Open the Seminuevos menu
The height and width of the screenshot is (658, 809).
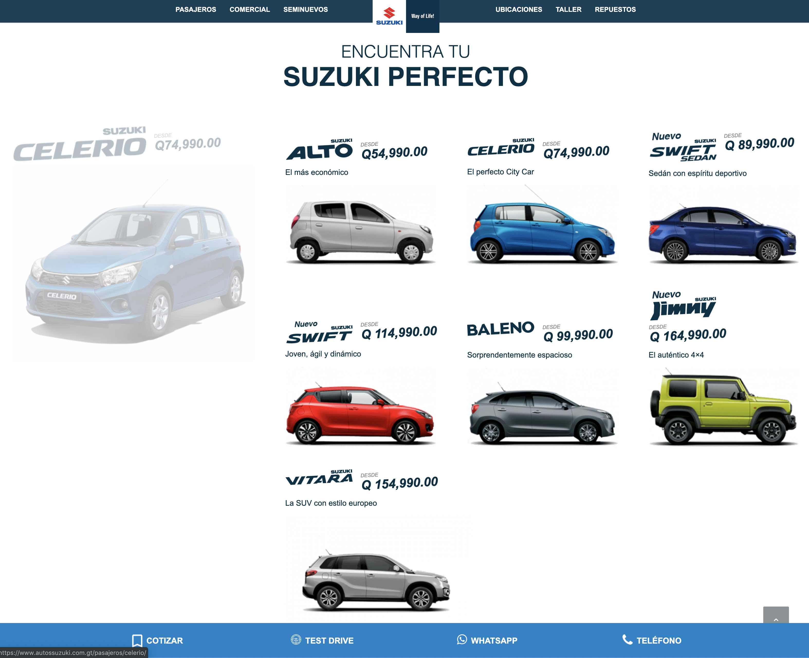(306, 10)
